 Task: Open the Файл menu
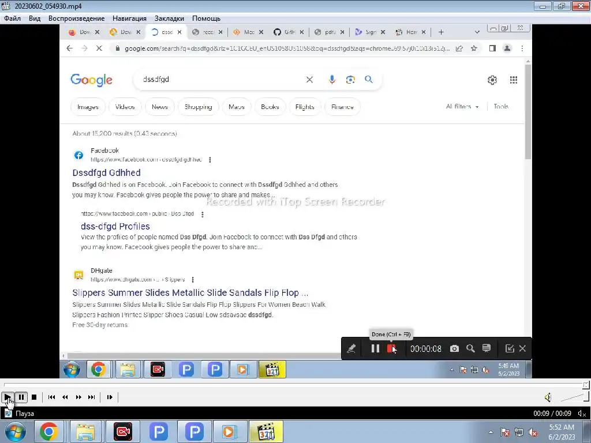click(13, 18)
